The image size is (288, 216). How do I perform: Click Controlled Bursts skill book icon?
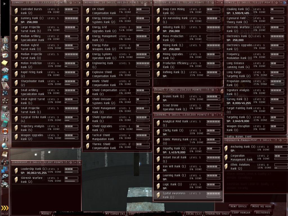coord(16,11)
